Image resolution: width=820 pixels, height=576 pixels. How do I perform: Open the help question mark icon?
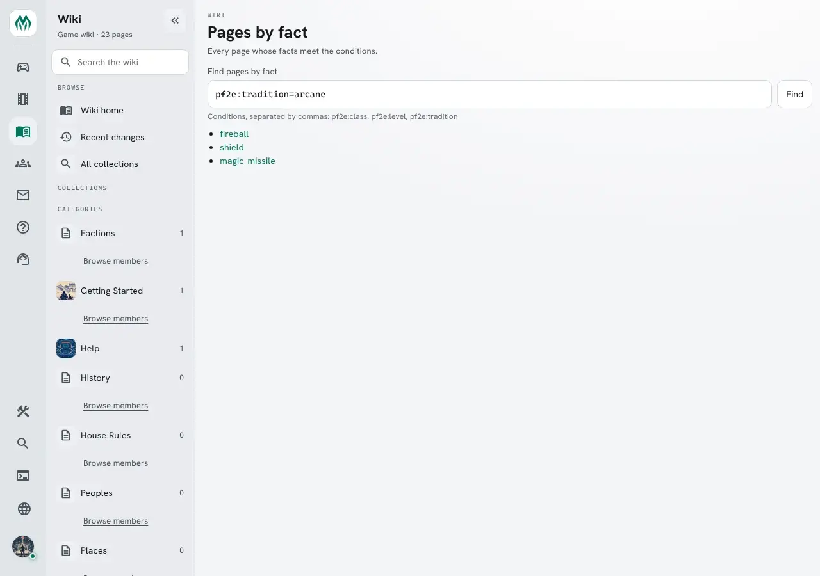(23, 227)
